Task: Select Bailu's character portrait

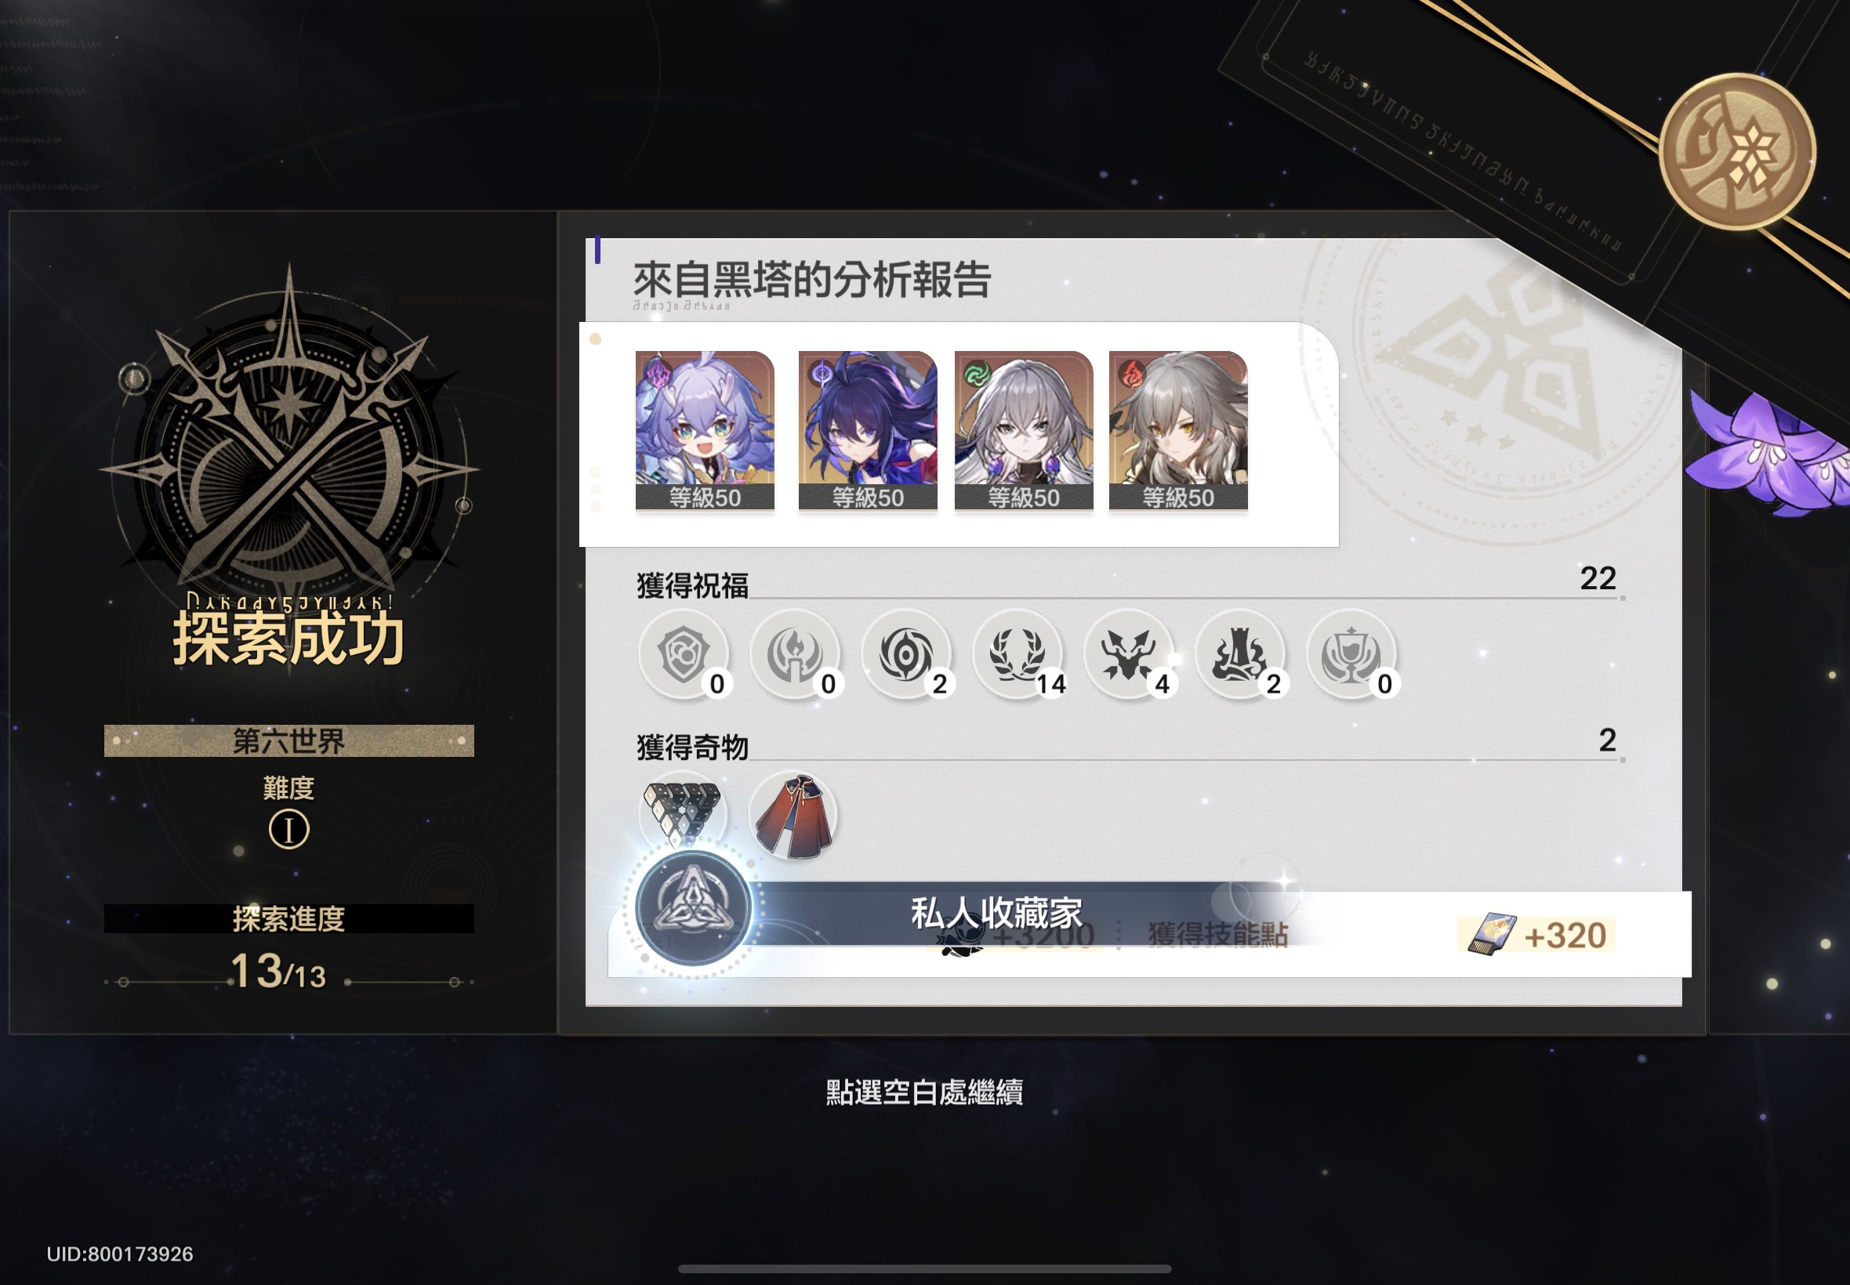Action: pyautogui.click(x=705, y=431)
